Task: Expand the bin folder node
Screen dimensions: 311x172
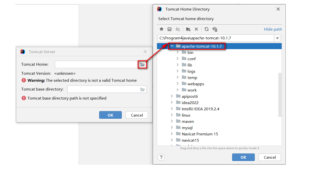Action: 178,52
